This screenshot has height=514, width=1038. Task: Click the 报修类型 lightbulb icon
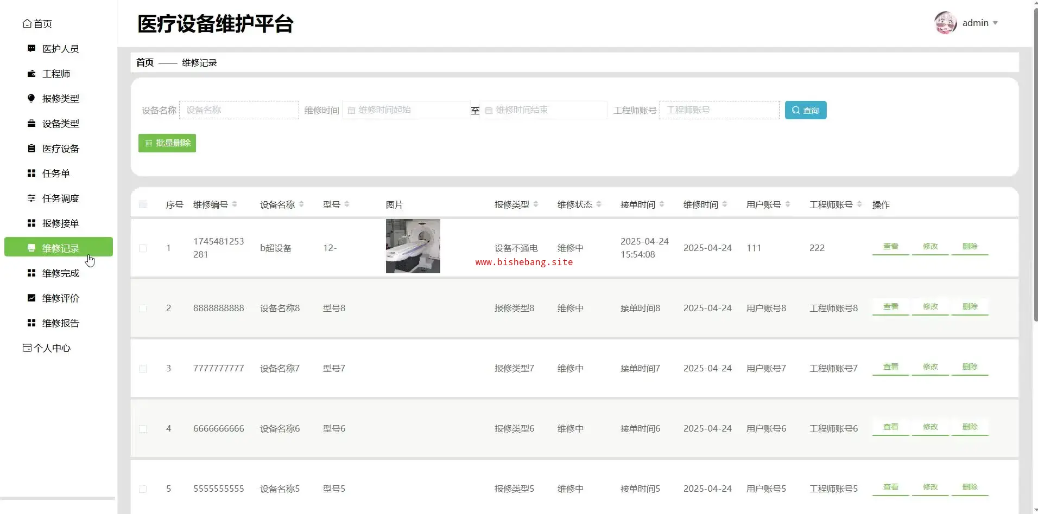point(31,98)
